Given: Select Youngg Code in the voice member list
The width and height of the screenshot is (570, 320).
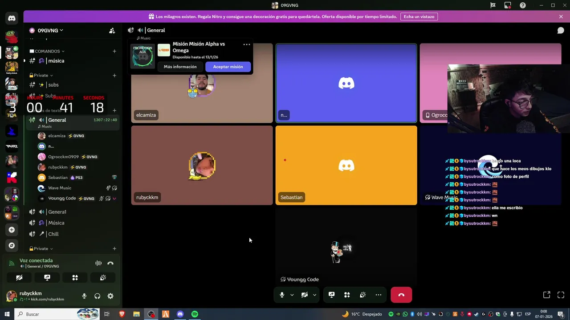Looking at the screenshot, I should click(77, 199).
